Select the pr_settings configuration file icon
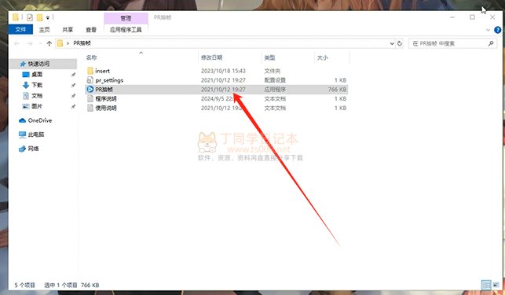 [x=90, y=80]
